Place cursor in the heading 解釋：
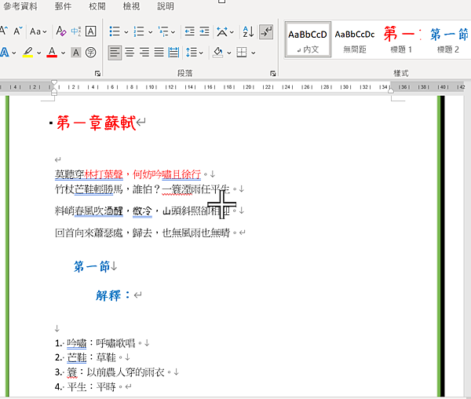This screenshot has width=471, height=399. 113,295
